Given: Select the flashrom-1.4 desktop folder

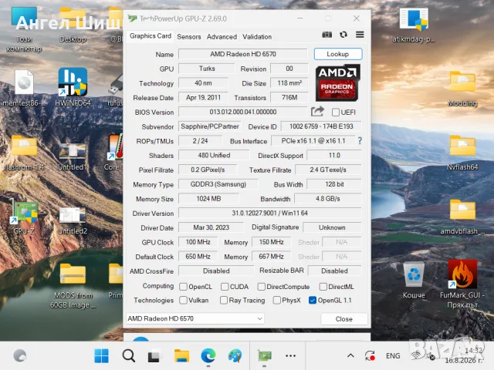Looking at the screenshot, I should 24,153.
